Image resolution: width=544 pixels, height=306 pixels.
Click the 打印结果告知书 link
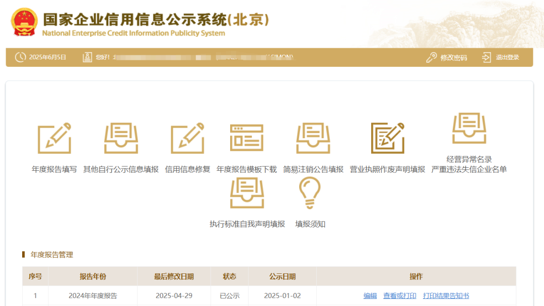(x=446, y=296)
